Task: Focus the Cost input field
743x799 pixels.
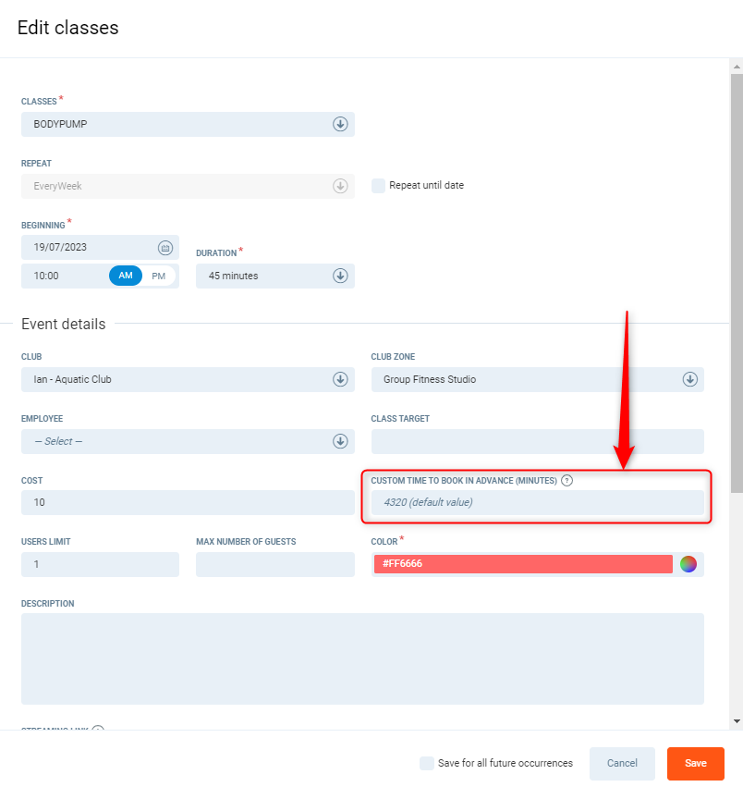Action: point(188,502)
